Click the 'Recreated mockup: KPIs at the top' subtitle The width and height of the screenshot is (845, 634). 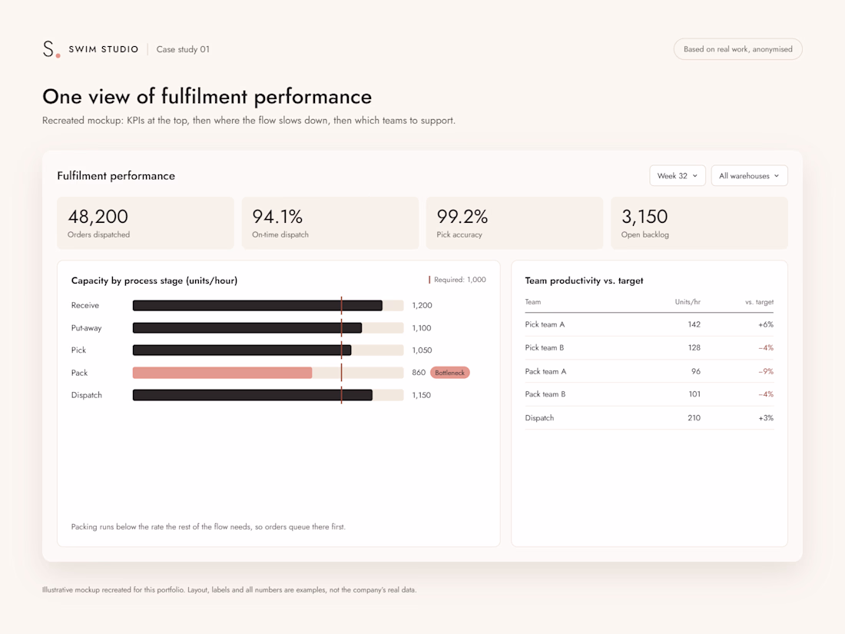(x=248, y=120)
